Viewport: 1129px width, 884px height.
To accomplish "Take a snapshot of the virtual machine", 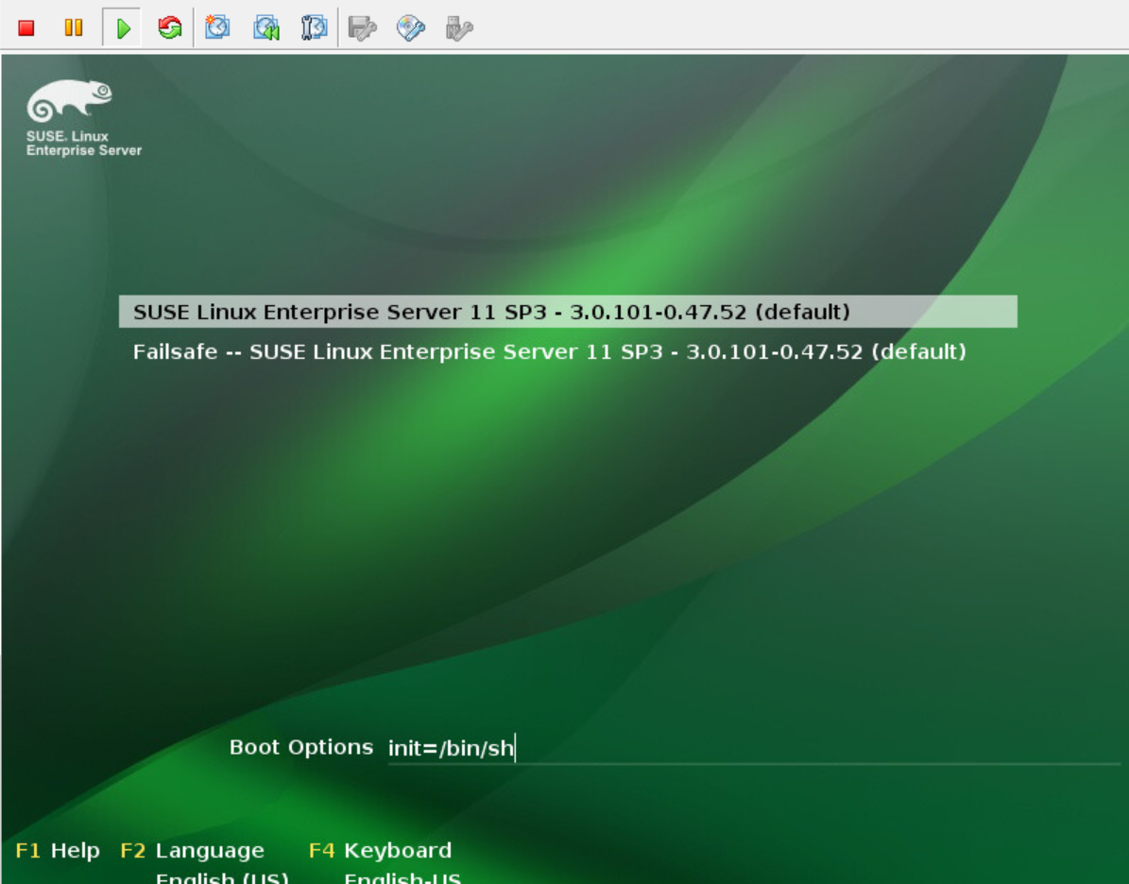I will tap(217, 28).
